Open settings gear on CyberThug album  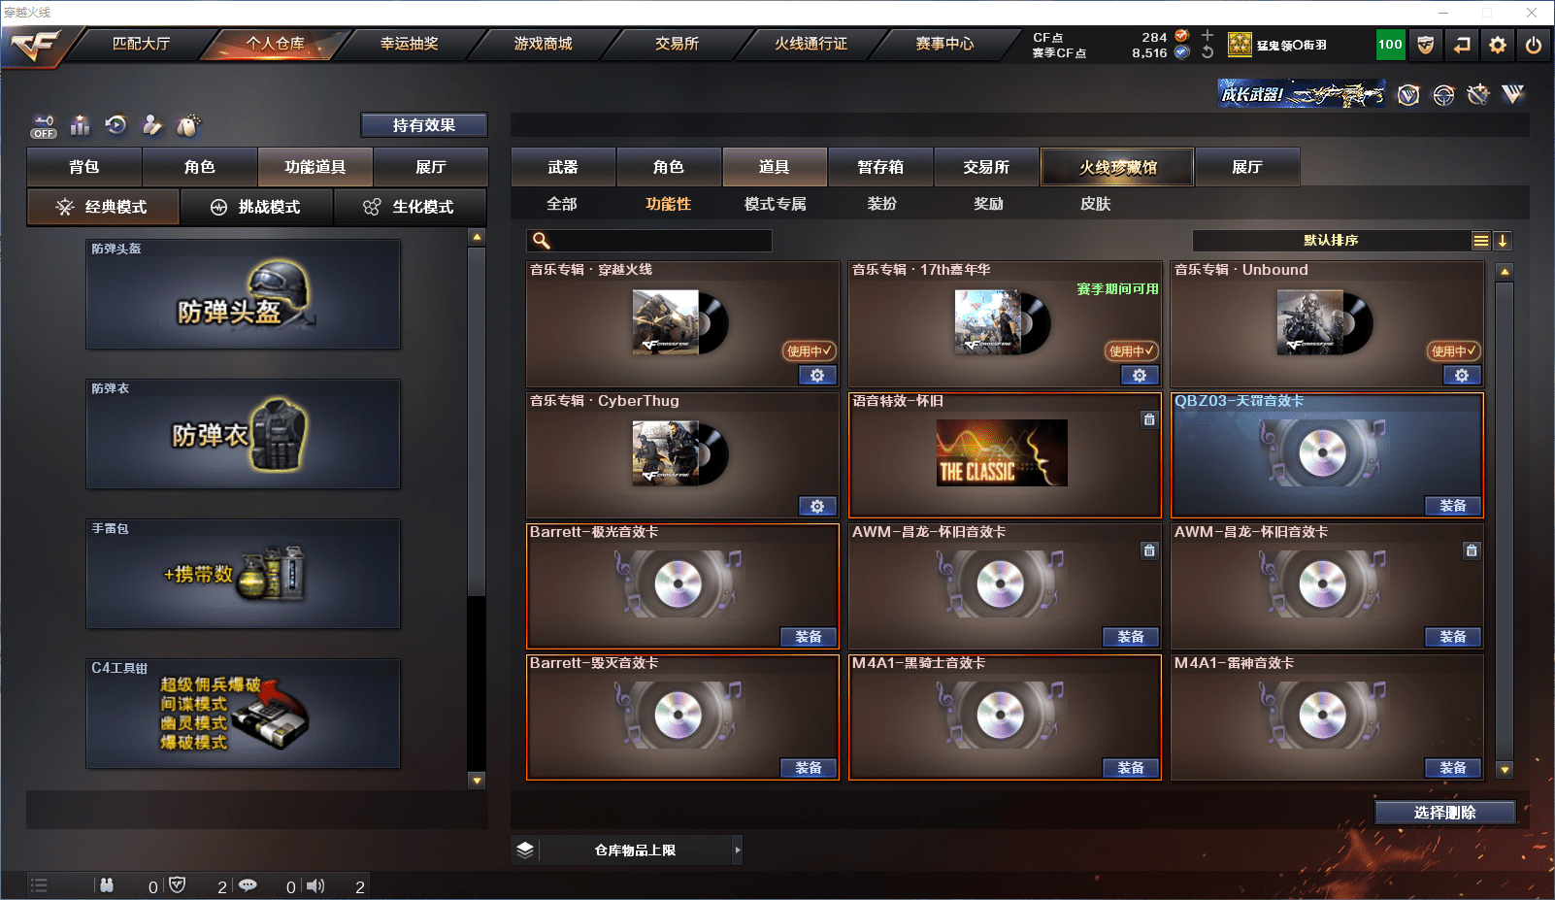click(817, 506)
